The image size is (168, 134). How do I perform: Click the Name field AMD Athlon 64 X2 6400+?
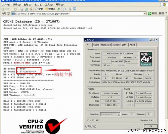point(120,53)
